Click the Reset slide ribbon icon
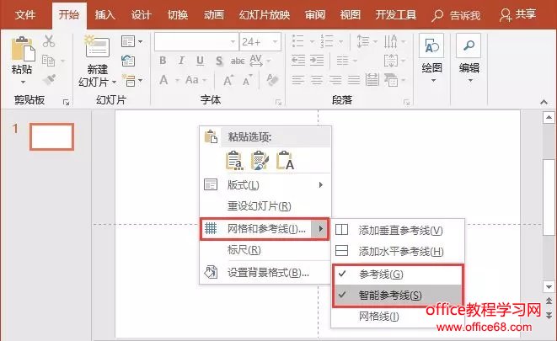557x341 pixels. [x=128, y=61]
